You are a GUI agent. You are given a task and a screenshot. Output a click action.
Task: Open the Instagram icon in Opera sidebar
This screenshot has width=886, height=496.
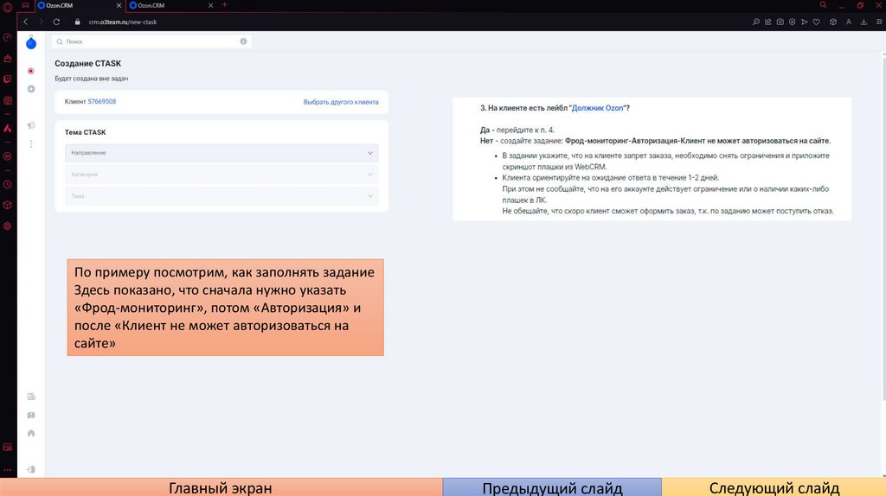click(7, 100)
